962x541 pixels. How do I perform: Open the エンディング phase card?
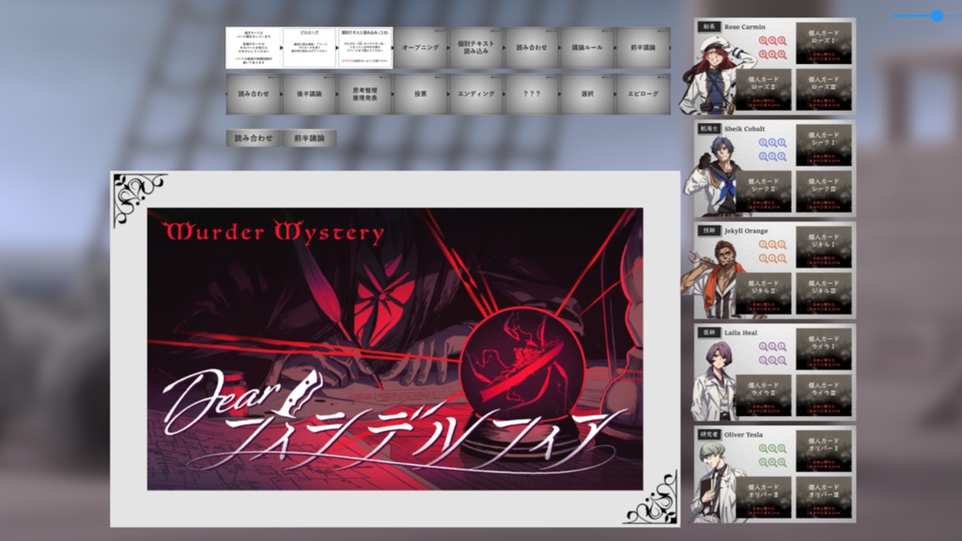475,94
